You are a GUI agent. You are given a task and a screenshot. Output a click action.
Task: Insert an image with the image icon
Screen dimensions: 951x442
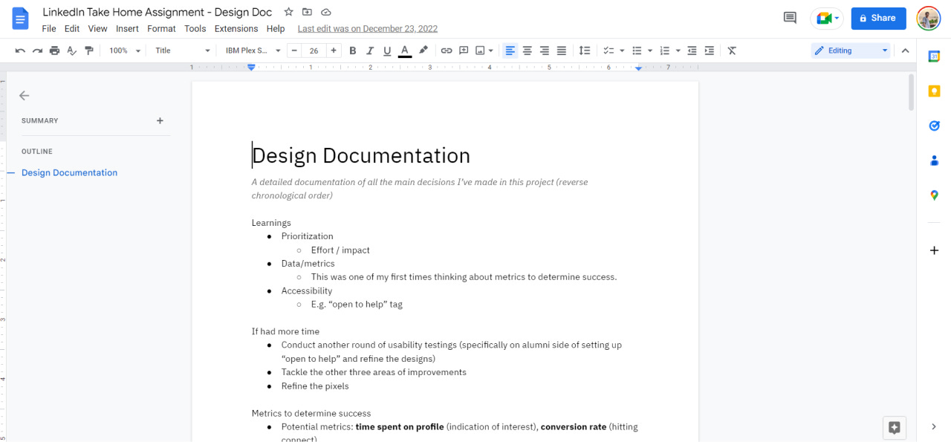(x=480, y=50)
